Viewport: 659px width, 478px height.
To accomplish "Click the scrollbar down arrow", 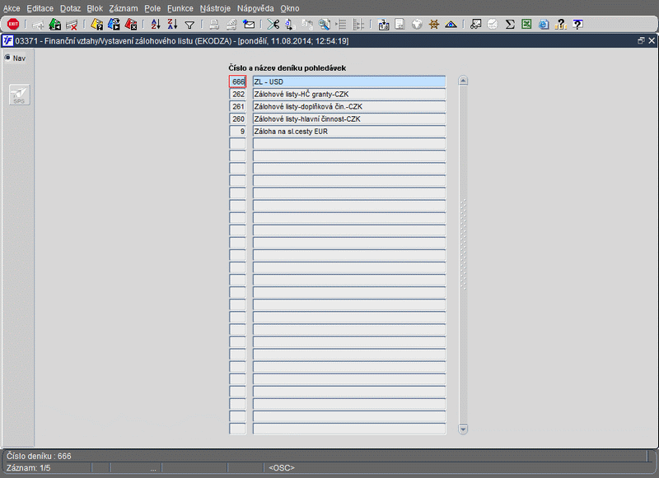I will pyautogui.click(x=463, y=429).
